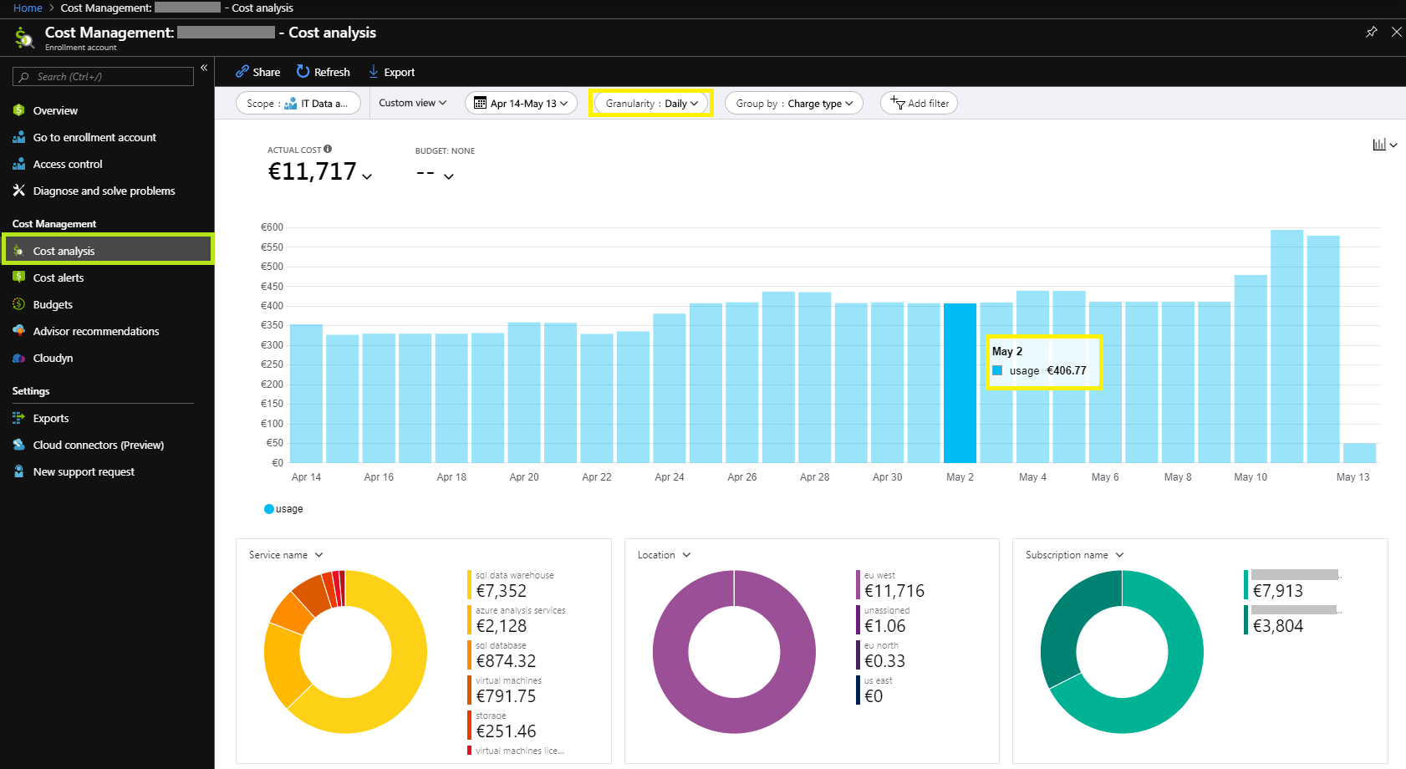Image resolution: width=1406 pixels, height=769 pixels.
Task: Click the highlighted May 2 bar
Action: tap(960, 383)
